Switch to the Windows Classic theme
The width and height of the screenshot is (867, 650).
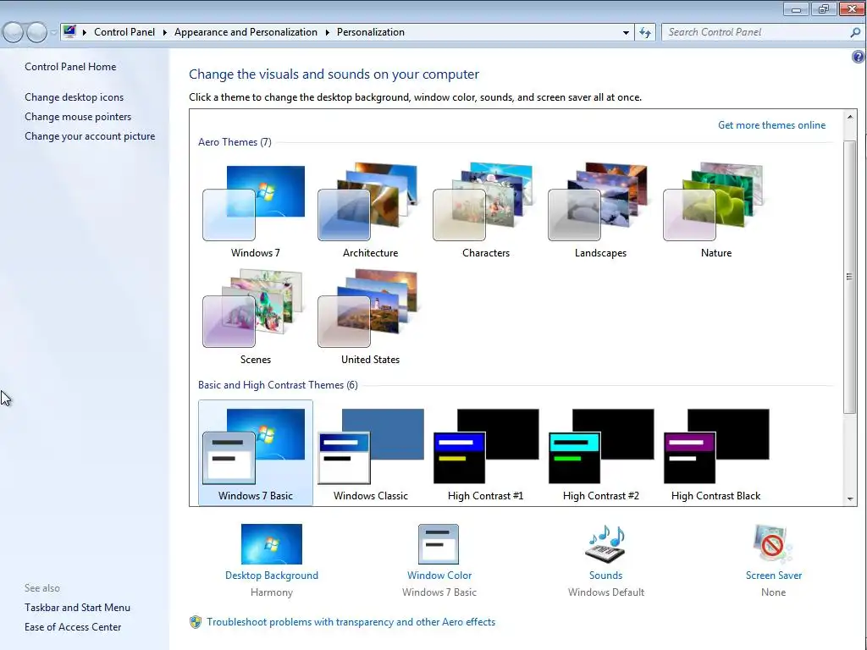pyautogui.click(x=370, y=453)
